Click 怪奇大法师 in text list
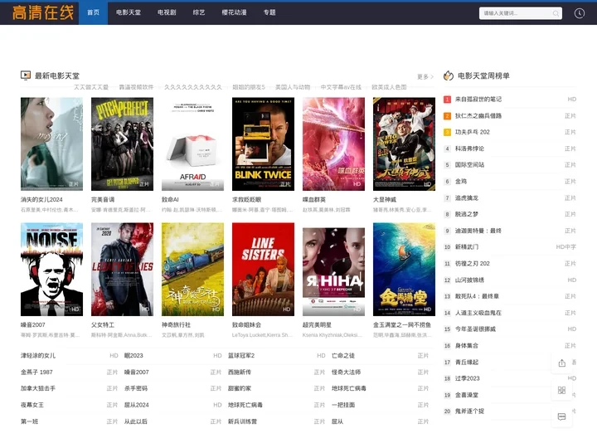The width and height of the screenshot is (597, 448). (346, 373)
